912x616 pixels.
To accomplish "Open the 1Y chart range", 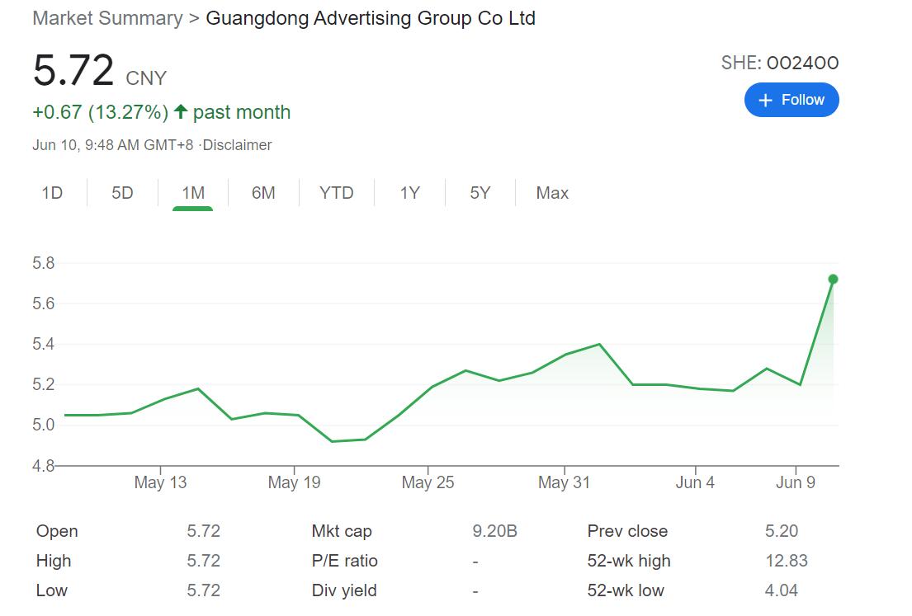I will point(410,193).
